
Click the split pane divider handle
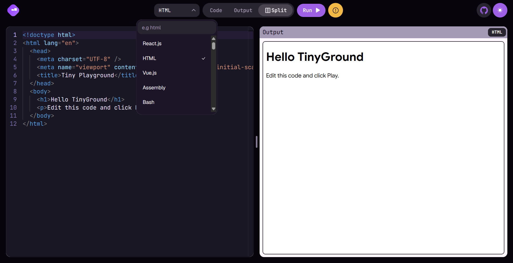tap(257, 142)
